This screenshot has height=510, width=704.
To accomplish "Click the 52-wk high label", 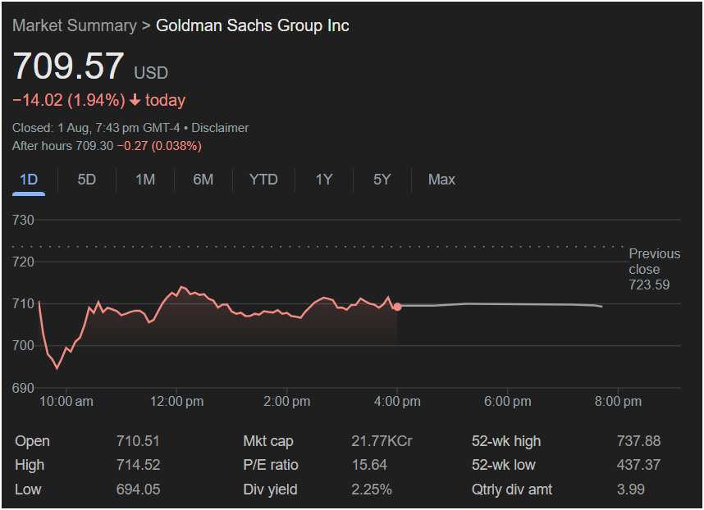I will coord(506,441).
